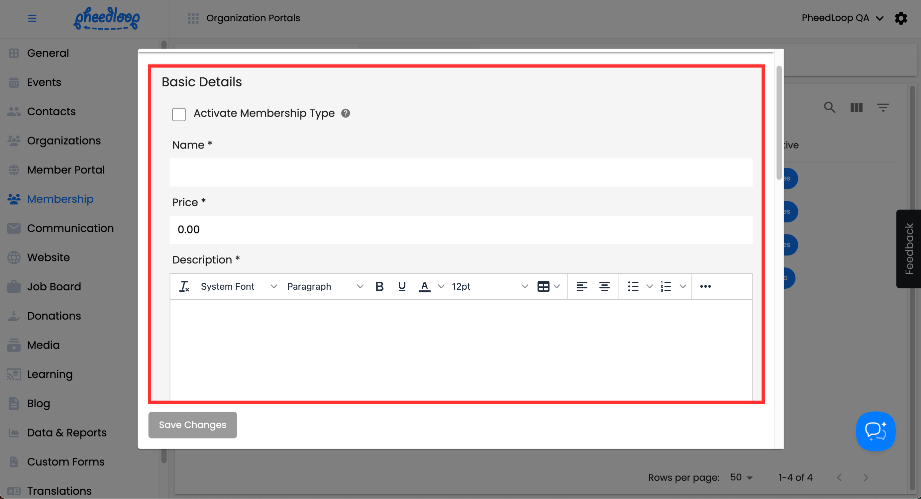Open more toolbar options ellipsis

(x=705, y=286)
